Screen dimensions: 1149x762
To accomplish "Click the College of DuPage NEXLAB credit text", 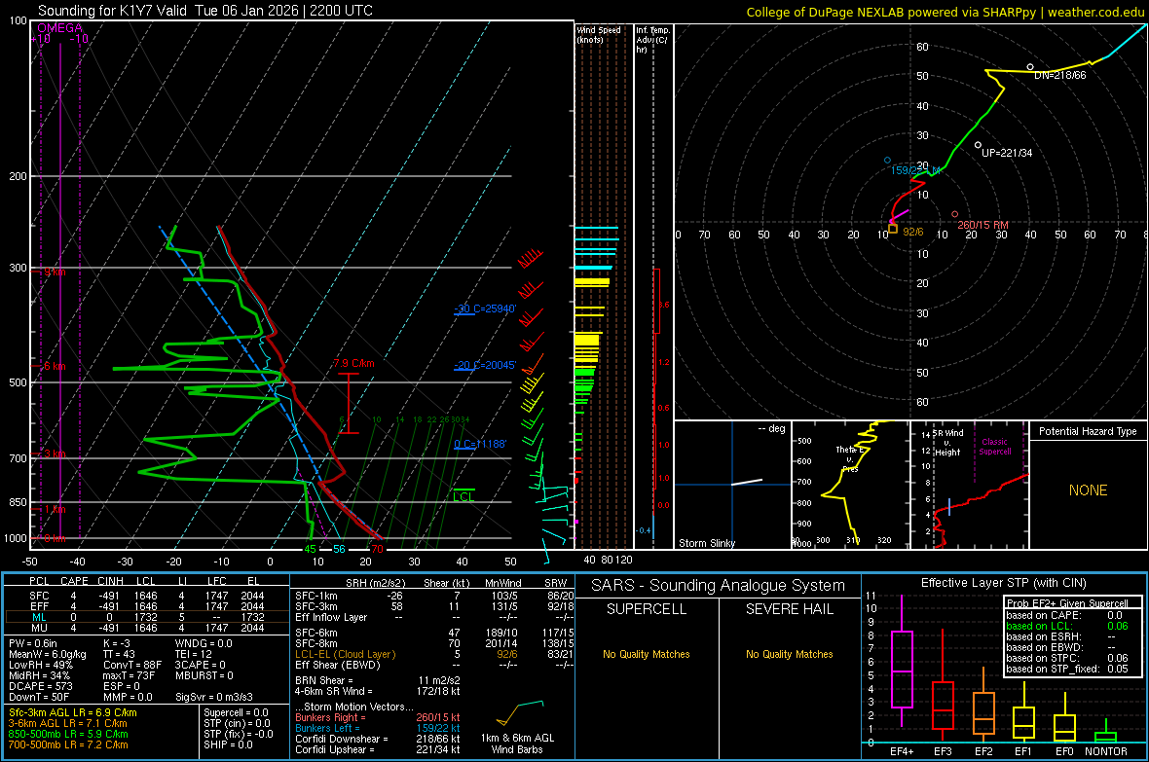I will coord(945,12).
